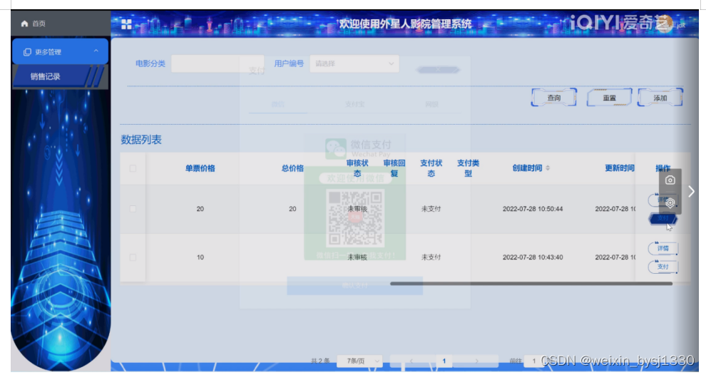Click the 重置 button
706x375 pixels.
[x=609, y=98]
